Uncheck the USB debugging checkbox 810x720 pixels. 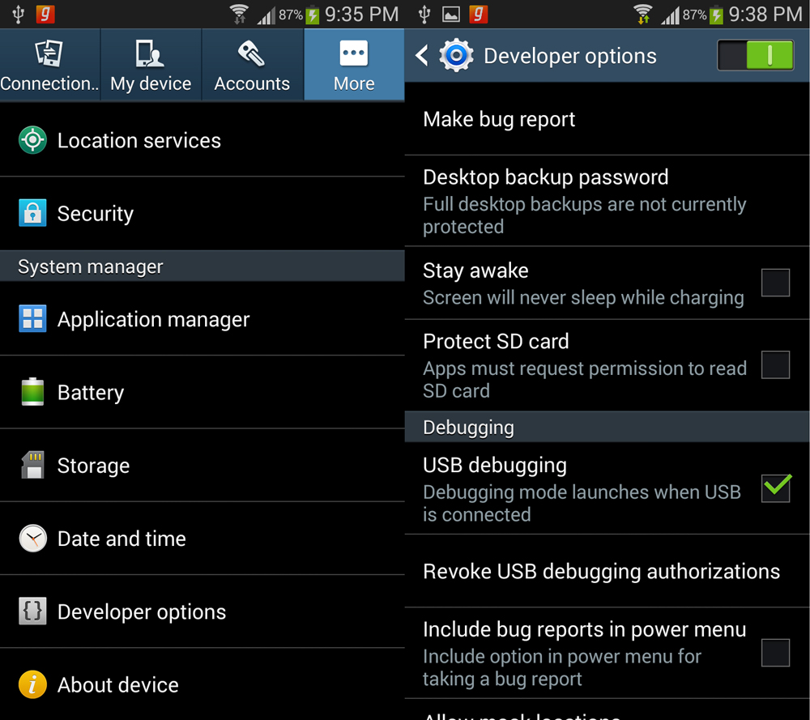click(x=775, y=488)
